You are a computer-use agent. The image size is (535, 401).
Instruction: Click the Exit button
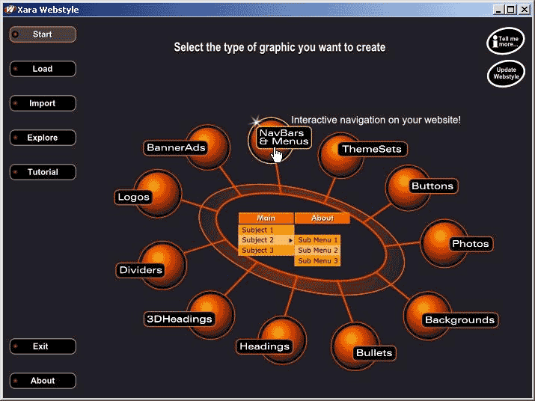pyautogui.click(x=43, y=346)
